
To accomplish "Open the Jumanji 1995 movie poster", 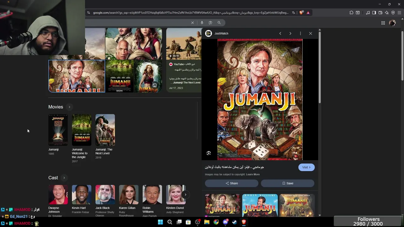I will pyautogui.click(x=58, y=130).
